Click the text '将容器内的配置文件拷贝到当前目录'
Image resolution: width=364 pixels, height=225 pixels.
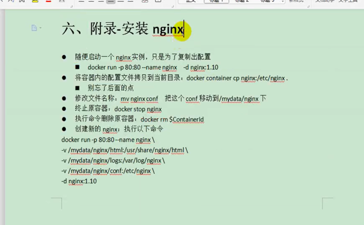coord(128,78)
